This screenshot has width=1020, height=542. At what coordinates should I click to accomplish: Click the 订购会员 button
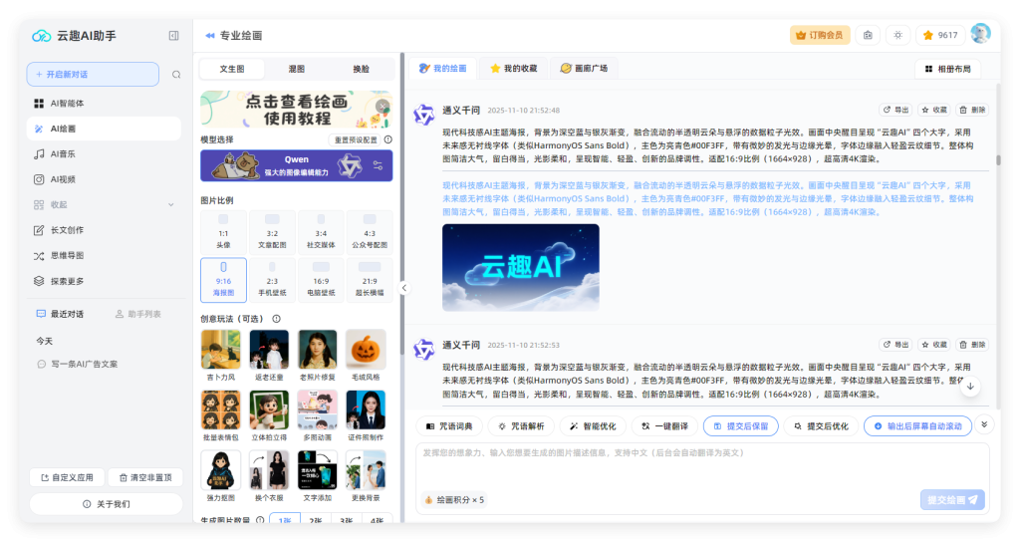pyautogui.click(x=819, y=35)
